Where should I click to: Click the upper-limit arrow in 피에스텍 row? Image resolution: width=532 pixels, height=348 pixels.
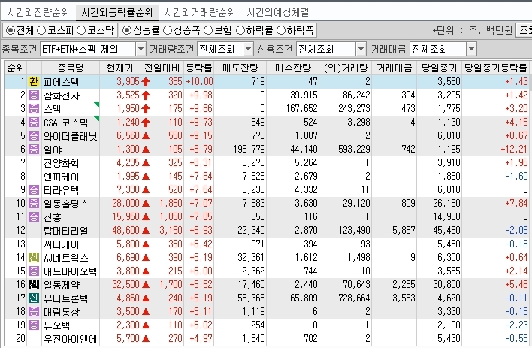tap(146, 82)
